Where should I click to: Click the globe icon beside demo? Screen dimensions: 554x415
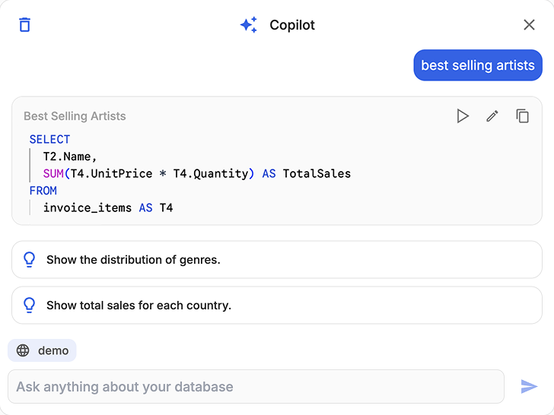[x=24, y=350]
